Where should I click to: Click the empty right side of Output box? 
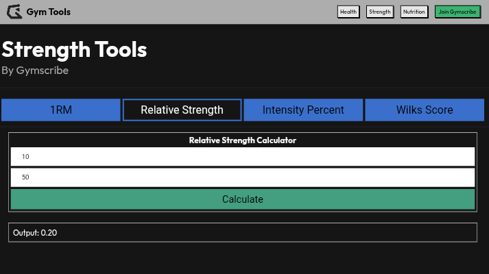(x=343, y=233)
